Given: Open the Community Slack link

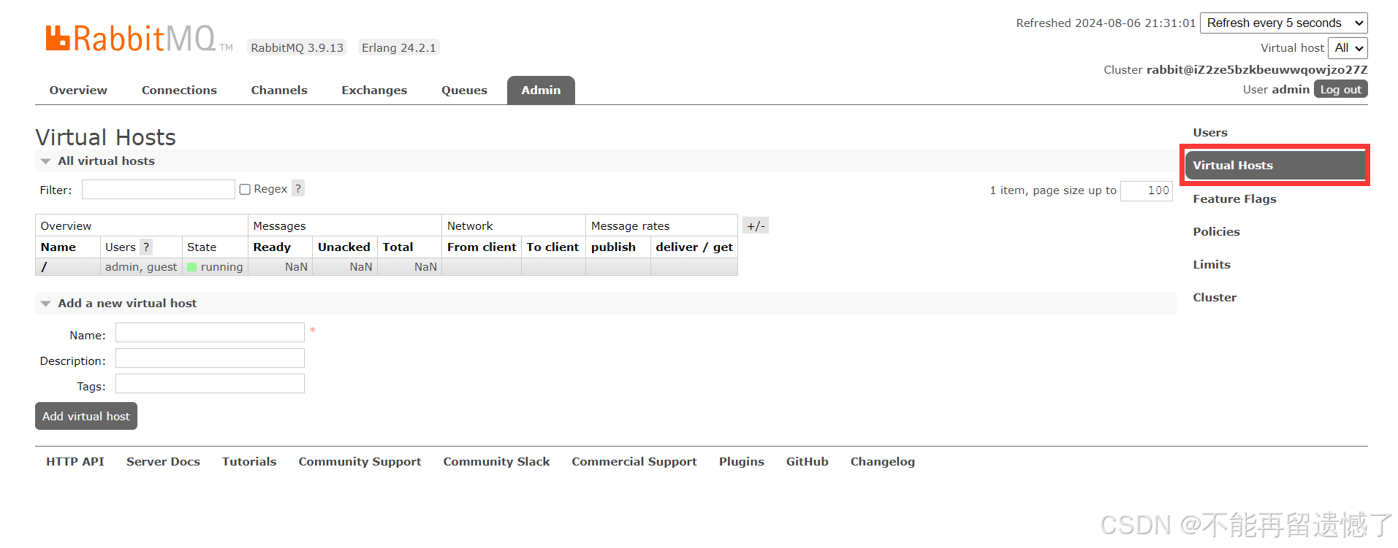Looking at the screenshot, I should point(496,461).
